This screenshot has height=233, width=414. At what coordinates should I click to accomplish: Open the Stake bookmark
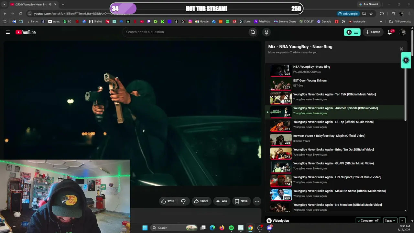[x=245, y=22]
